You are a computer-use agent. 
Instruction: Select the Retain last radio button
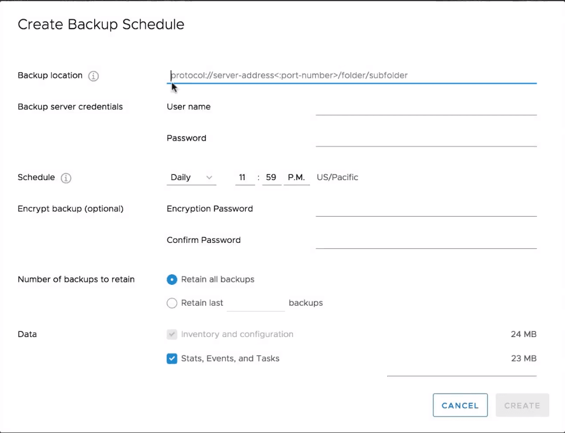click(171, 303)
